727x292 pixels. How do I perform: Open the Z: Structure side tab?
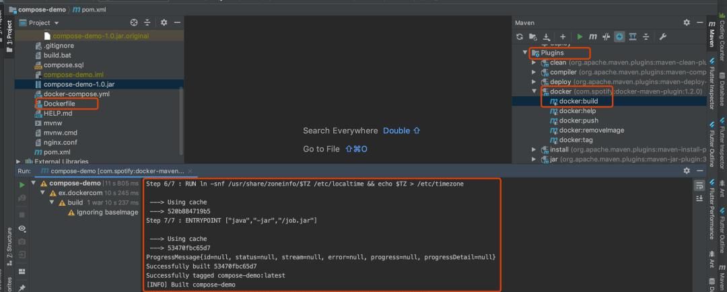click(x=9, y=246)
